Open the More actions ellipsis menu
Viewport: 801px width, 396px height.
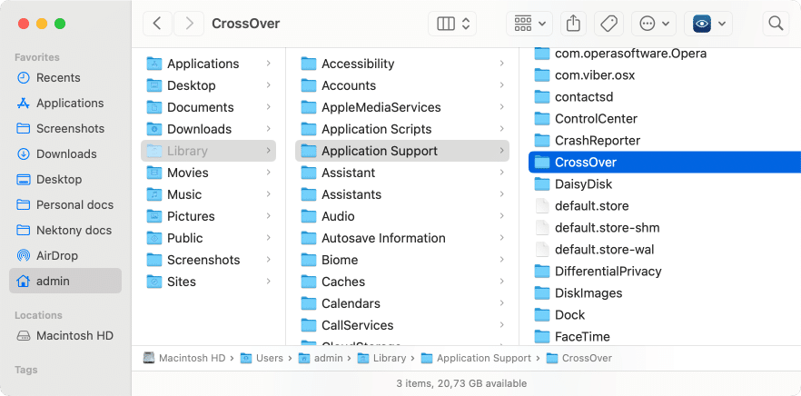[x=653, y=24]
